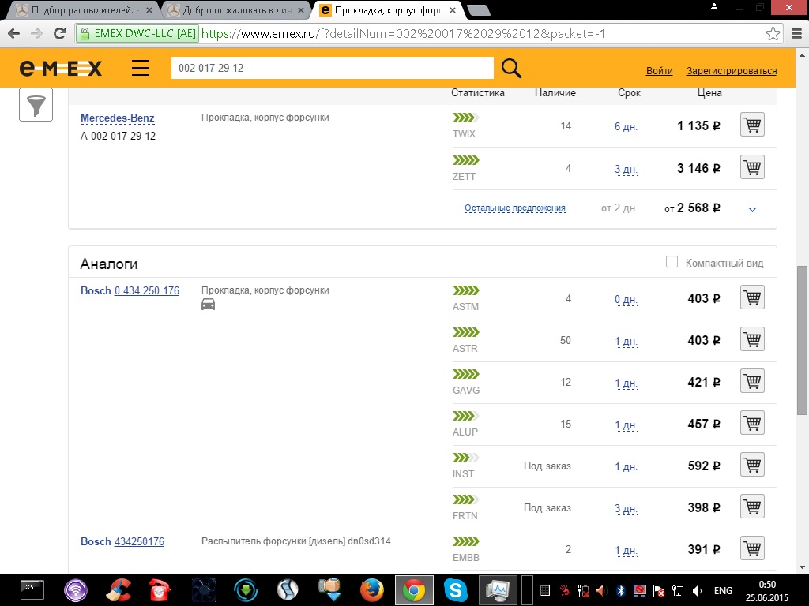Add ASTR 403 ₽ offer to cart
Viewport: 809px width, 606px height.
[x=752, y=339]
